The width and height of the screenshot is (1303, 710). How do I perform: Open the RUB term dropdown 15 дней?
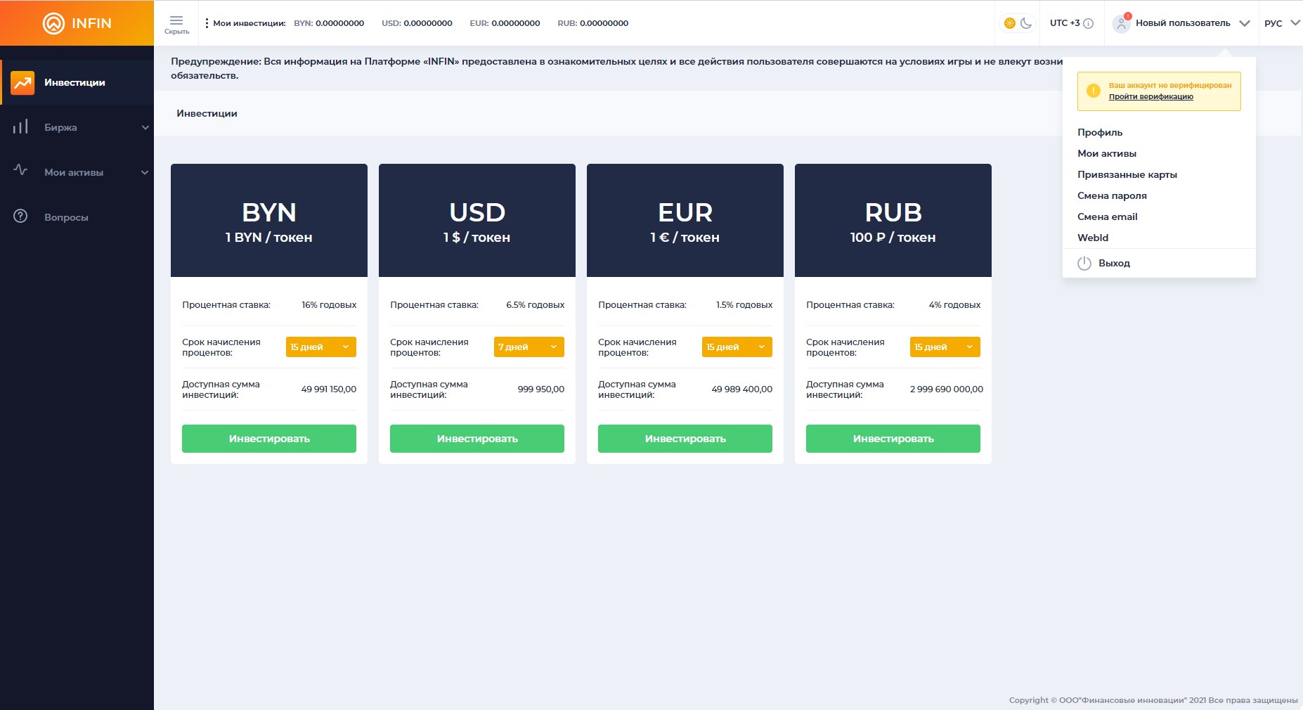pyautogui.click(x=945, y=347)
